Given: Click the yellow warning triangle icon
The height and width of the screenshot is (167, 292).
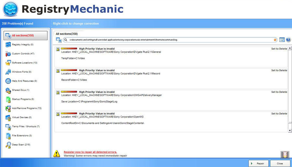Looking at the screenshot, I should pos(56,154).
